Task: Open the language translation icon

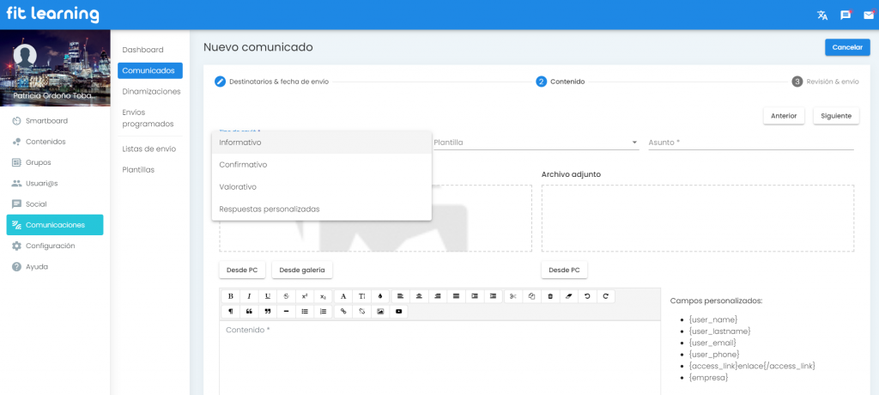Action: click(x=822, y=15)
